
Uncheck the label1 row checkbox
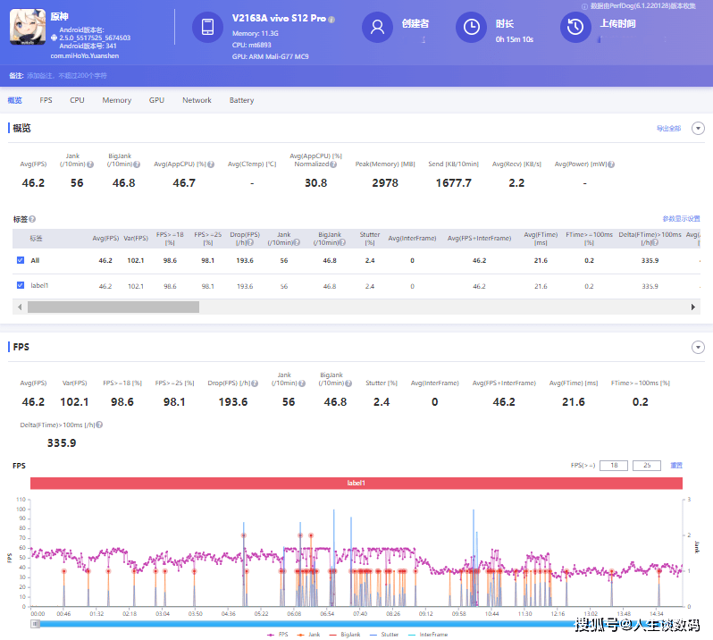21,286
